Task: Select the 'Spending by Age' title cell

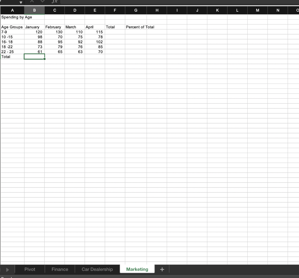Action: pos(13,17)
